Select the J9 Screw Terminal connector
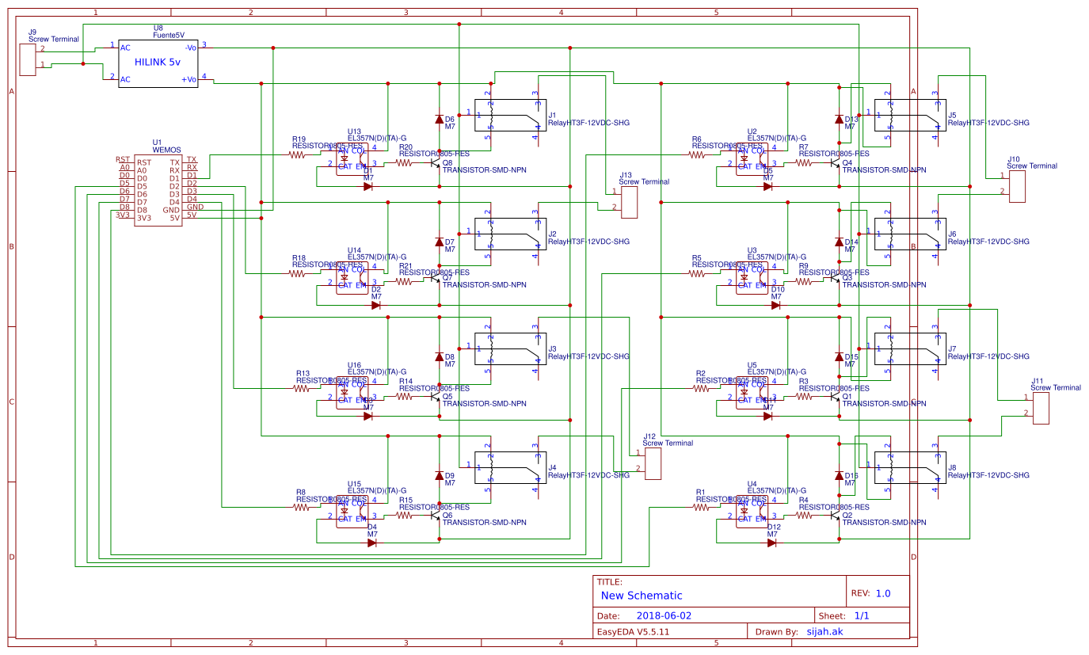 tap(28, 59)
